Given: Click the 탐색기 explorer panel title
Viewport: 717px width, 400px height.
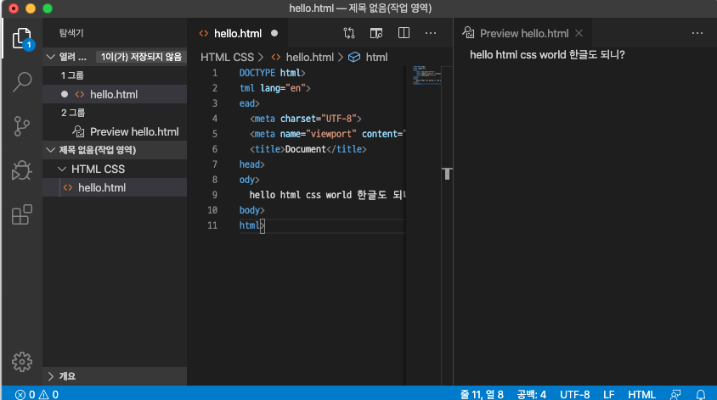Looking at the screenshot, I should click(x=71, y=33).
